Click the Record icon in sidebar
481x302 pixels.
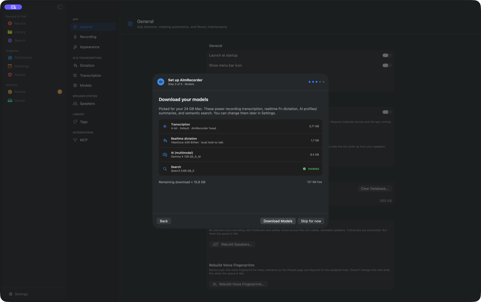tap(10, 23)
